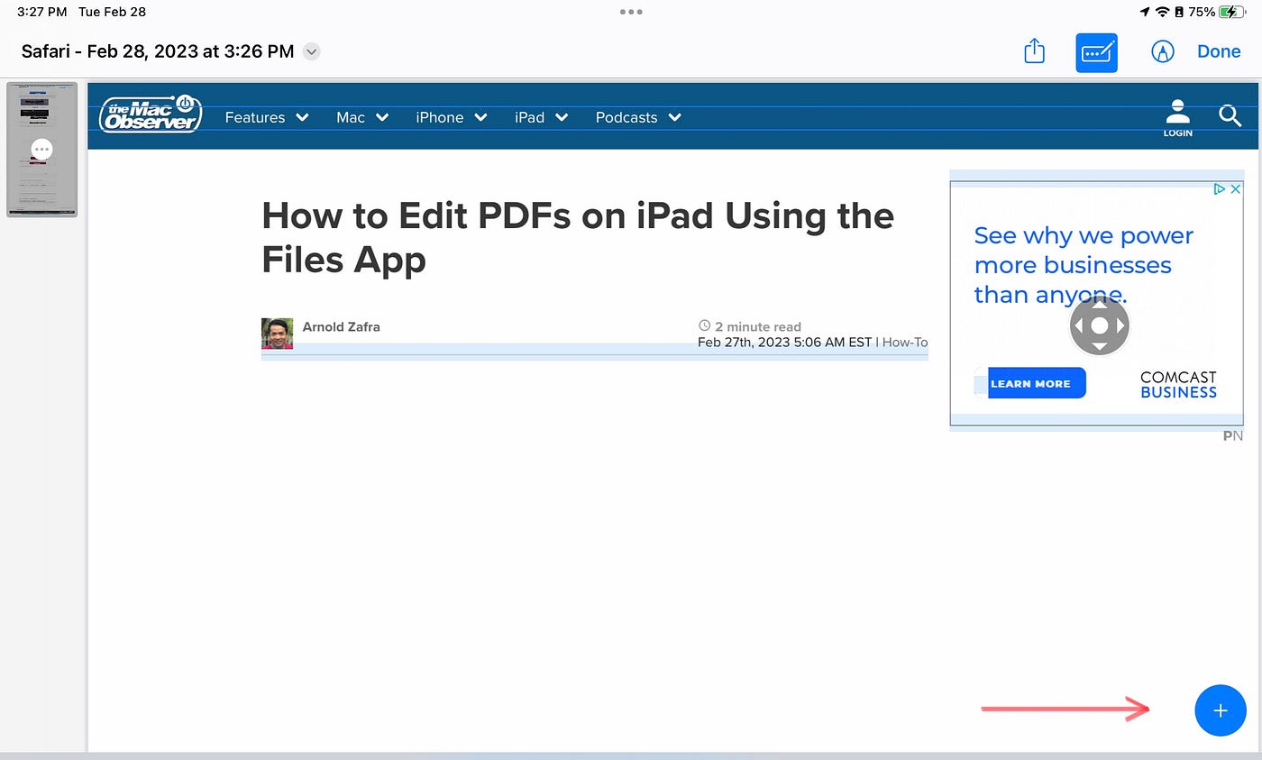Viewport: 1262px width, 760px height.
Task: Tap the Wi-Fi status icon
Action: point(1163,12)
